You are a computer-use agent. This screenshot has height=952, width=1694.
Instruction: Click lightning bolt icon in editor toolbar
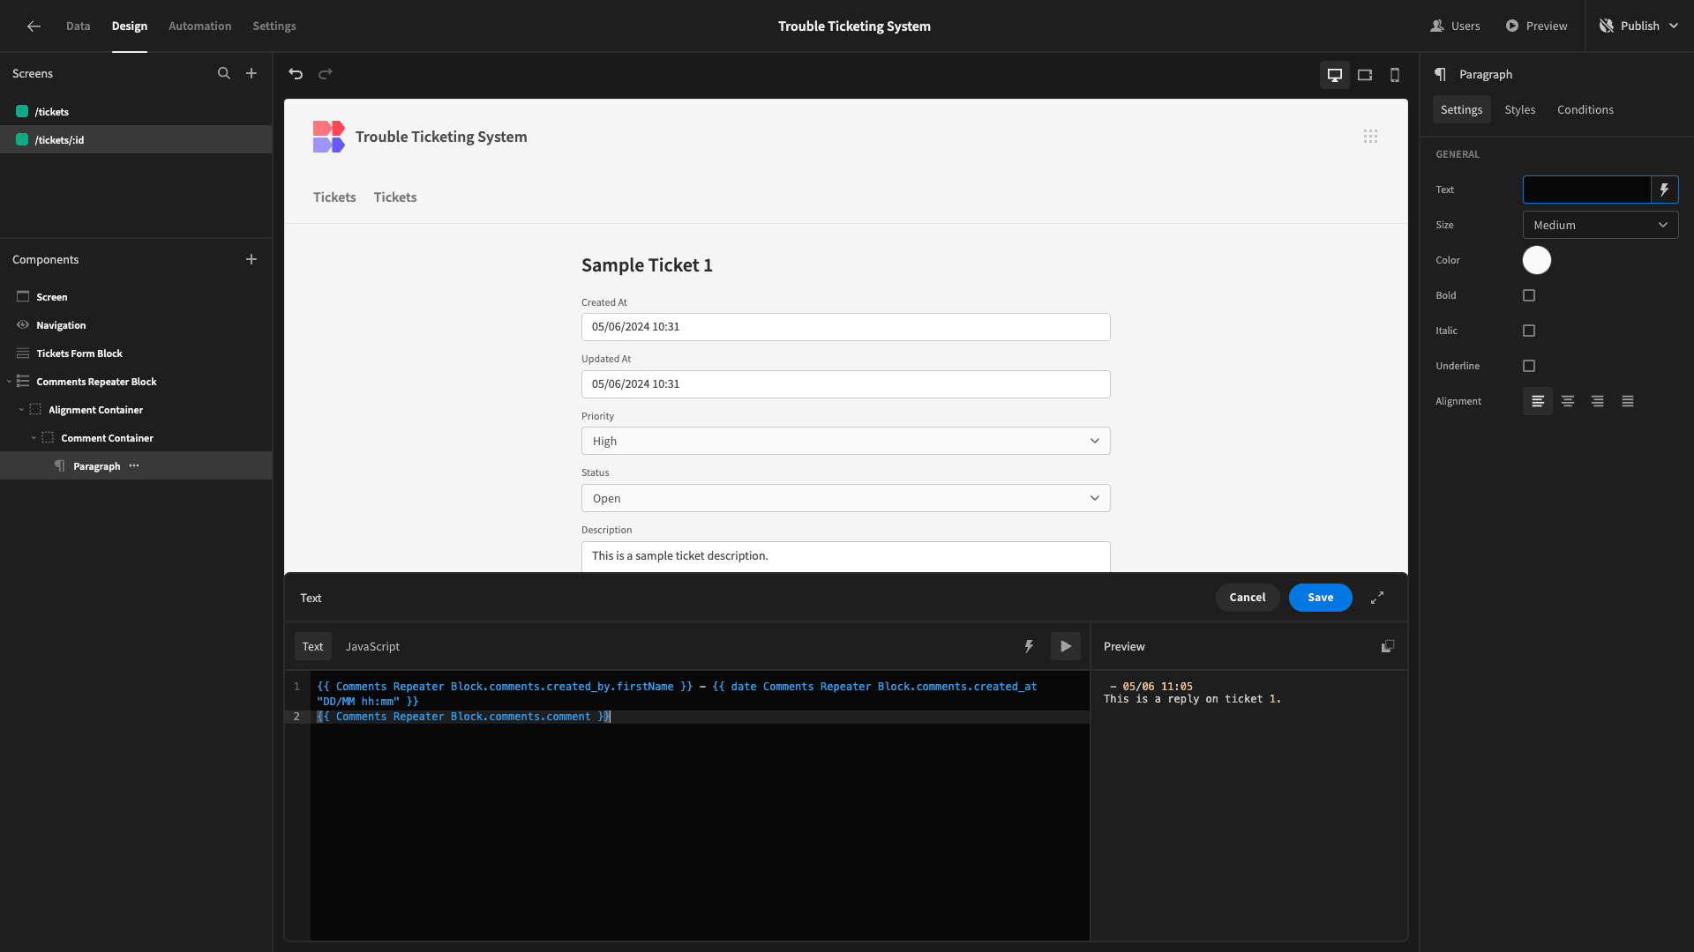(x=1029, y=646)
